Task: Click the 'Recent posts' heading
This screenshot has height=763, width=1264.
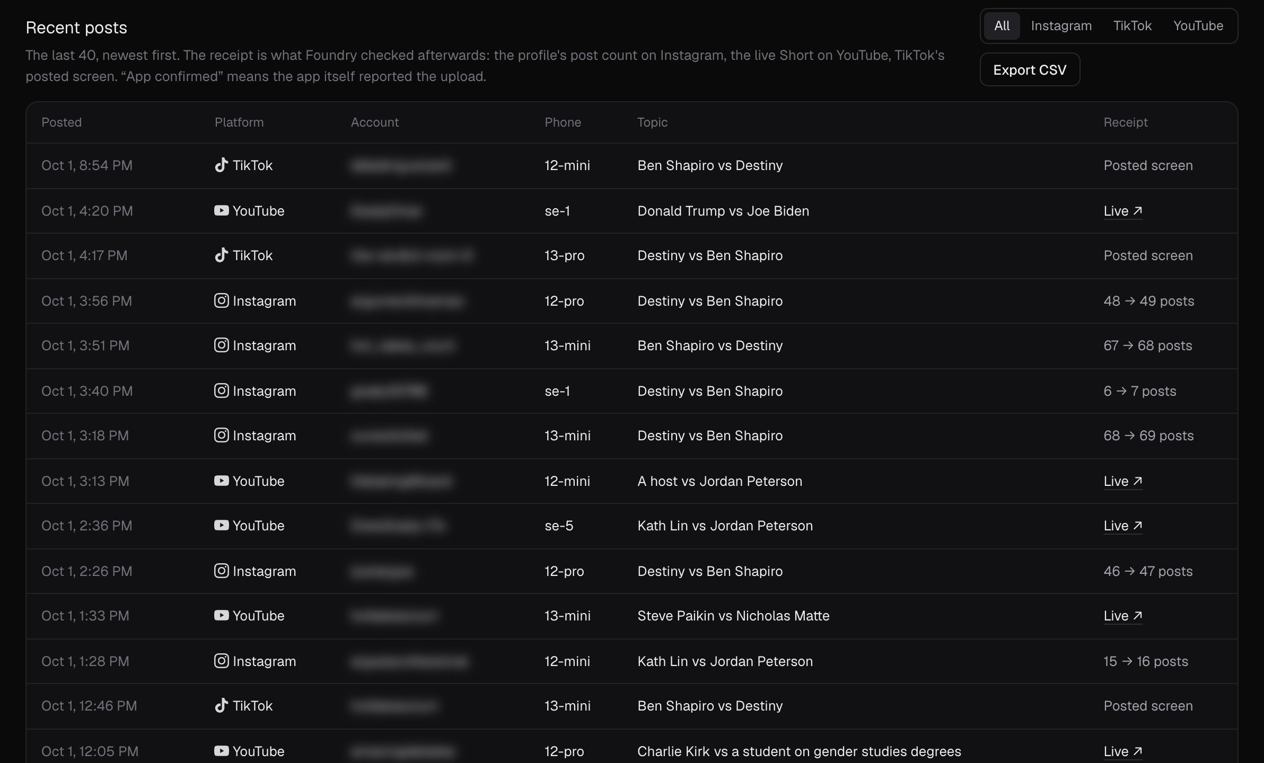Action: coord(76,28)
